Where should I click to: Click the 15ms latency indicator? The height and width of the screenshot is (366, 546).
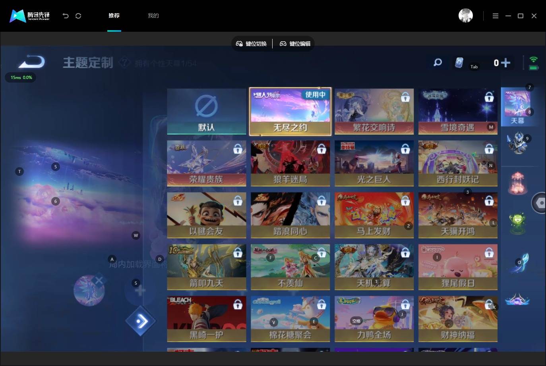coord(21,77)
